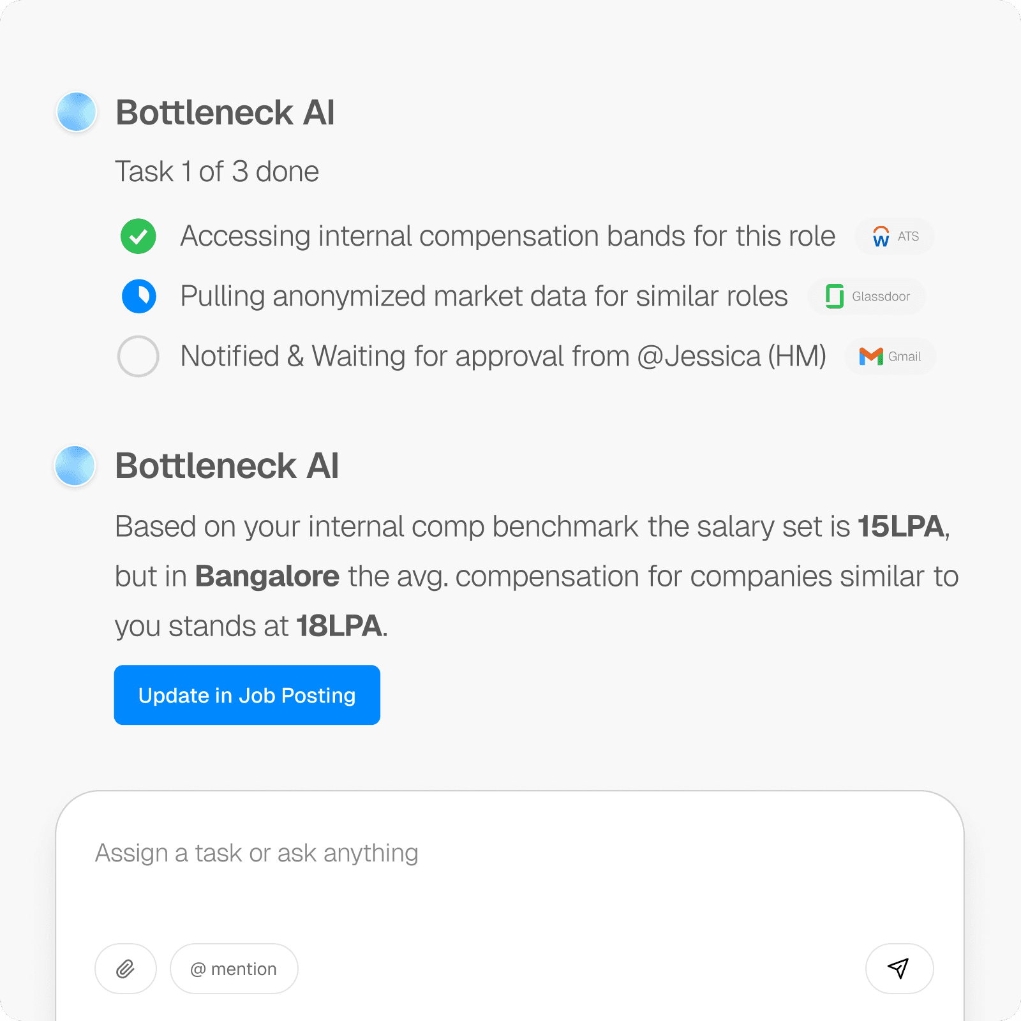Click first Bottleneck AI avatar orb
The width and height of the screenshot is (1021, 1021).
(77, 112)
